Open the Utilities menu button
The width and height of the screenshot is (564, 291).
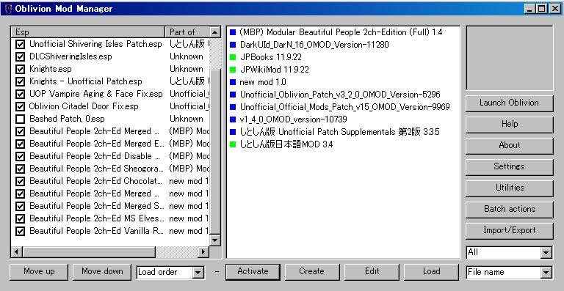510,188
